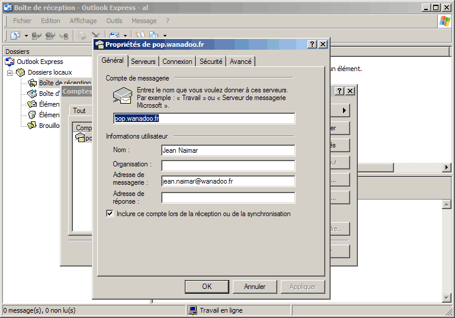455x318 pixels.
Task: Open the Avancé tab
Action: point(241,62)
